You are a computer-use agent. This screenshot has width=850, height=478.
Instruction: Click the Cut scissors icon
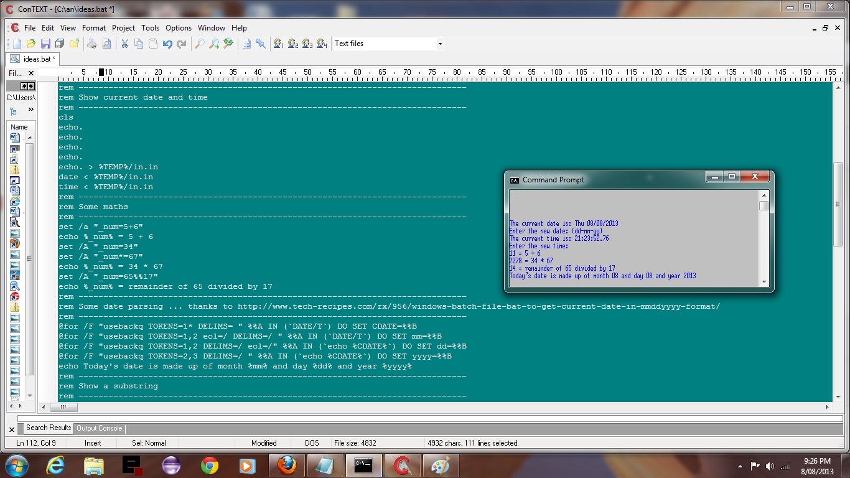tap(124, 44)
